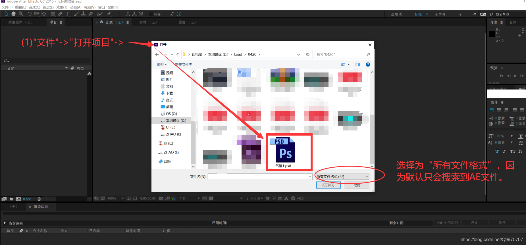Image resolution: width=526 pixels, height=245 pixels.
Task: Select the Rectangle shape tool
Action: [x=53, y=14]
